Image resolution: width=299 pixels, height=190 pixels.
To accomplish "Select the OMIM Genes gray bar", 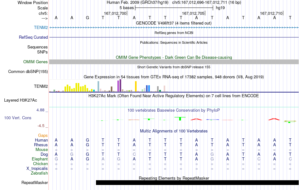I will 174,62.
